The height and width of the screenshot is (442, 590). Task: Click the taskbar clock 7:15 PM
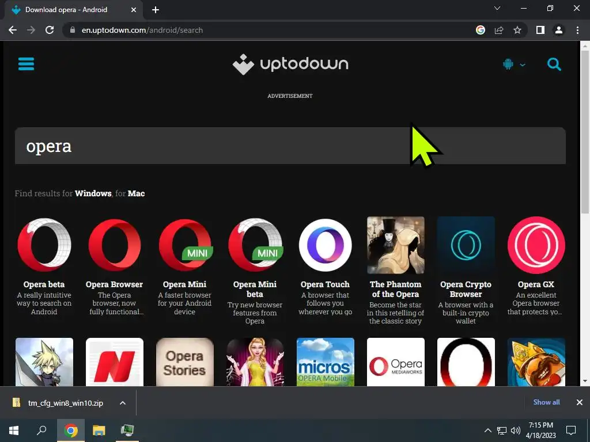(540, 425)
